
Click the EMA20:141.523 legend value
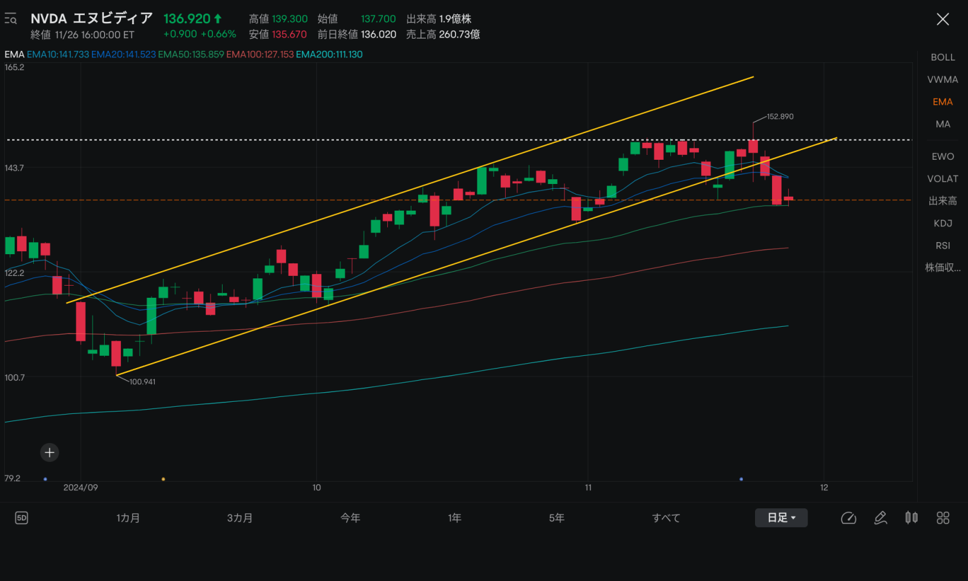[x=123, y=54]
